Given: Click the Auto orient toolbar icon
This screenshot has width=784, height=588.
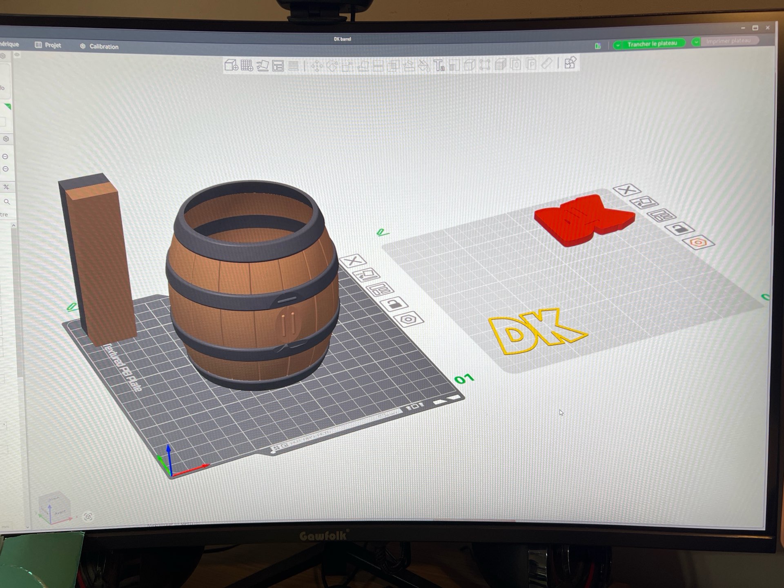Looking at the screenshot, I should (x=263, y=65).
